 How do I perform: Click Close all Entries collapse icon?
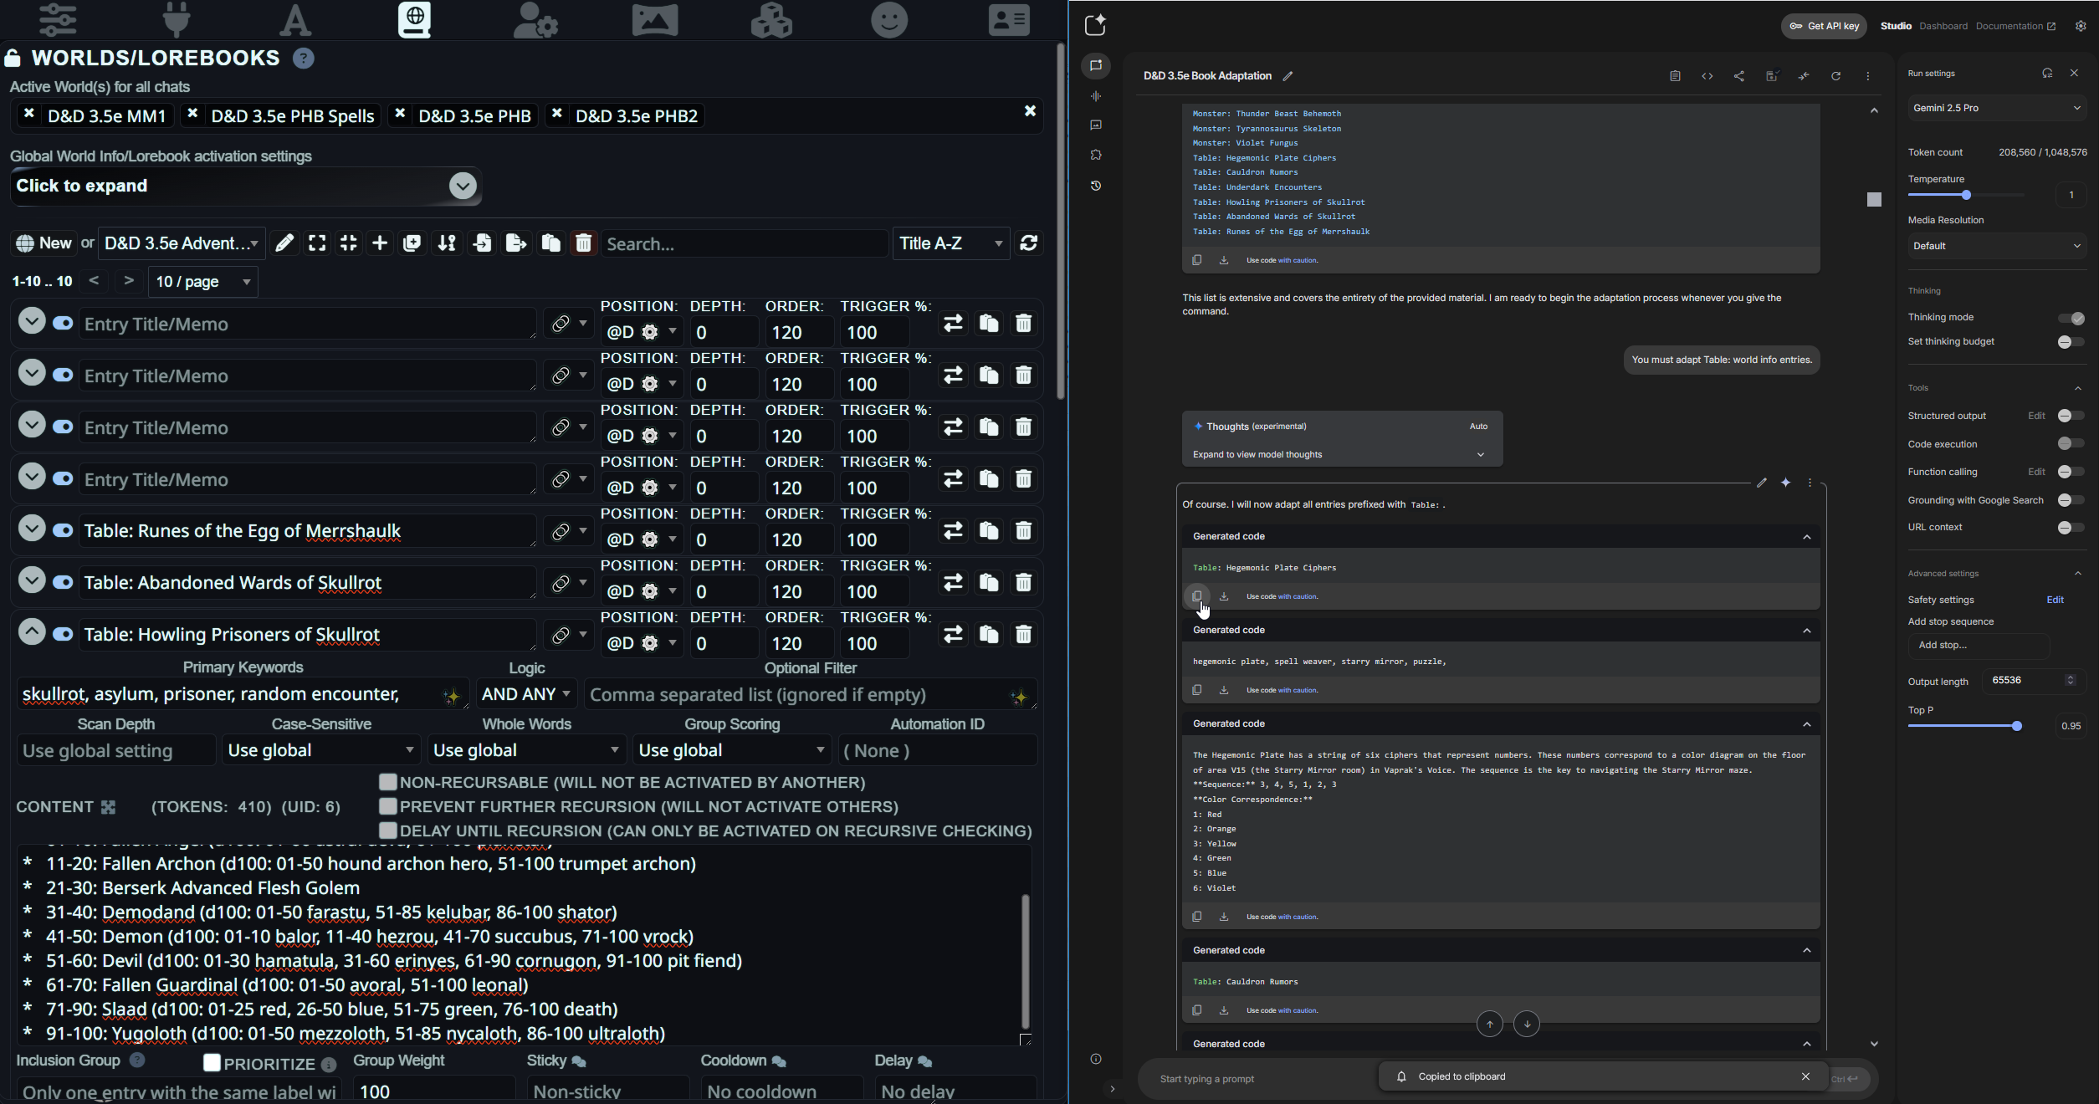tap(348, 243)
